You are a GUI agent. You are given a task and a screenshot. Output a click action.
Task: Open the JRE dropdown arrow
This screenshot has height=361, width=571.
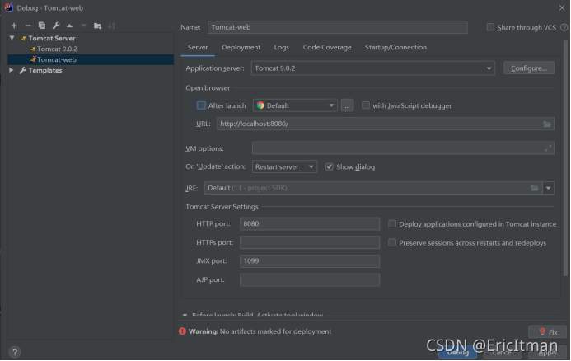548,188
